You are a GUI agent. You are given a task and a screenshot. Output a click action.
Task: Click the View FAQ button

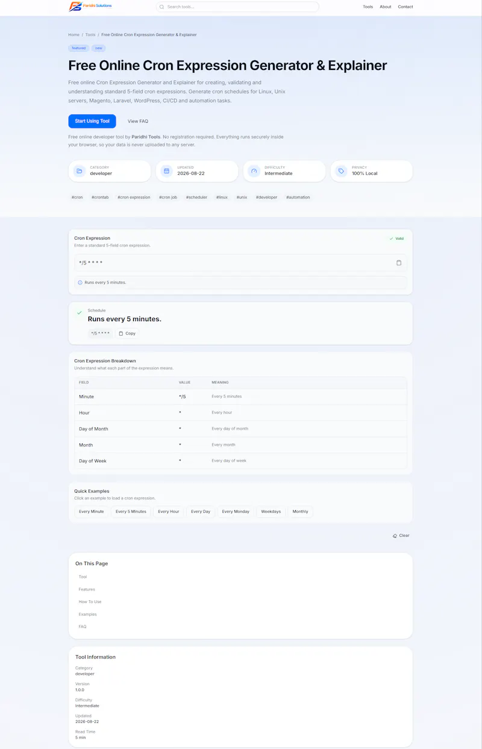pyautogui.click(x=138, y=121)
